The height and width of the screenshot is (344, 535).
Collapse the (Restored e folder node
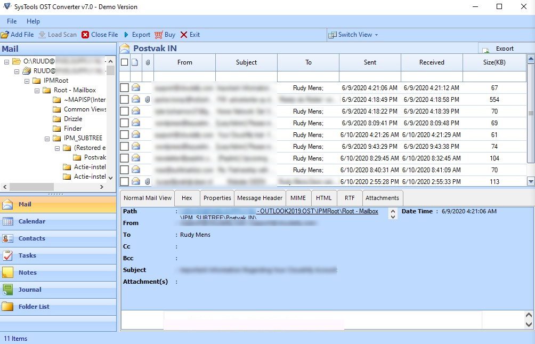(x=58, y=148)
